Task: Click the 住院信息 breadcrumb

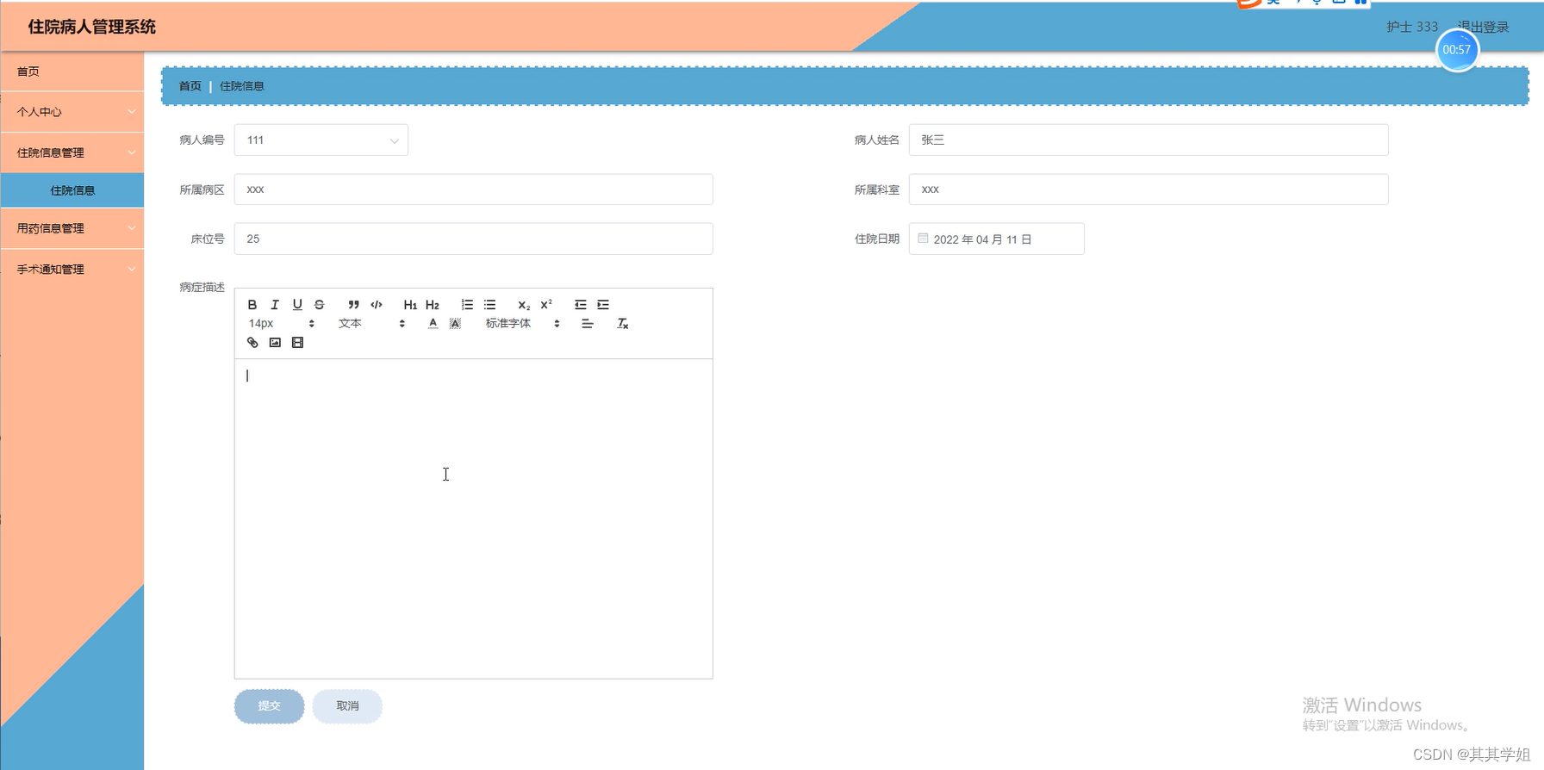Action: click(242, 86)
